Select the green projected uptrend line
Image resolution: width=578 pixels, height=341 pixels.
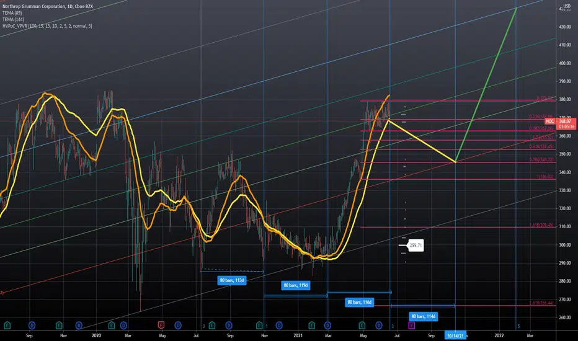tap(486, 84)
